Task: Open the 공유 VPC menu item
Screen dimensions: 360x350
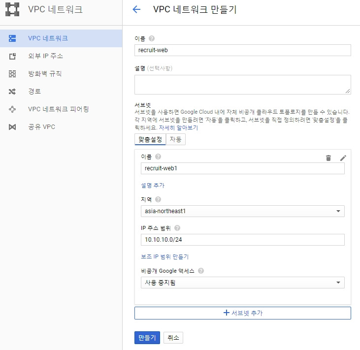Action: click(61, 127)
